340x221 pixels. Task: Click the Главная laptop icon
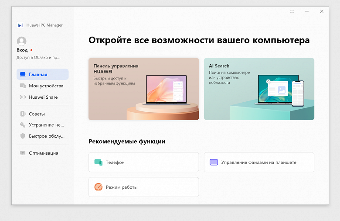(23, 74)
